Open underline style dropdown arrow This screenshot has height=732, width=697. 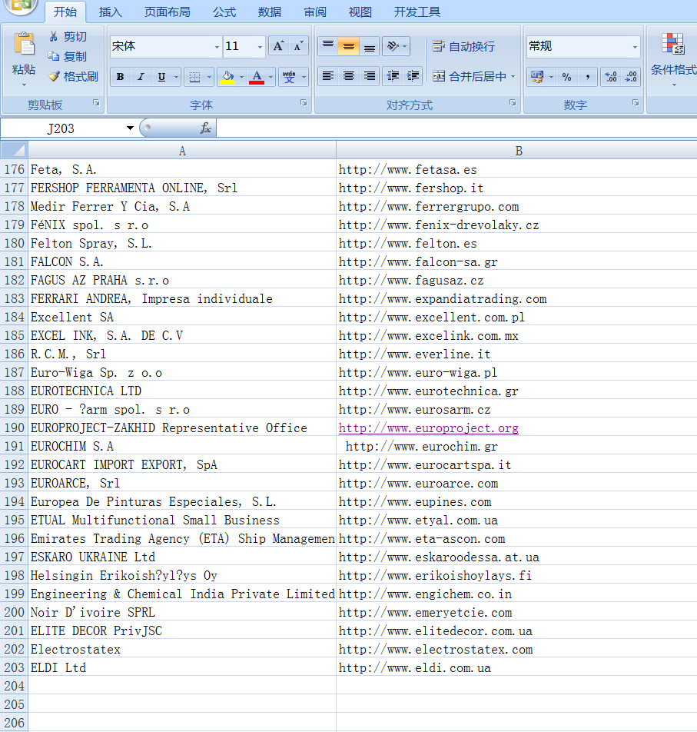coord(176,77)
